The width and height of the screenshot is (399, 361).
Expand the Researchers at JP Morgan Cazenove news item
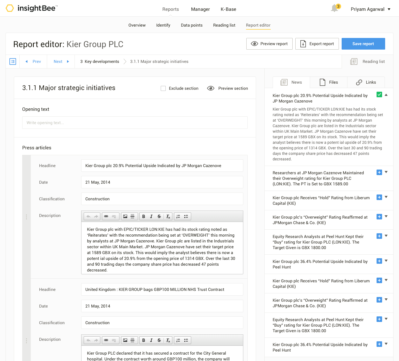point(386,172)
